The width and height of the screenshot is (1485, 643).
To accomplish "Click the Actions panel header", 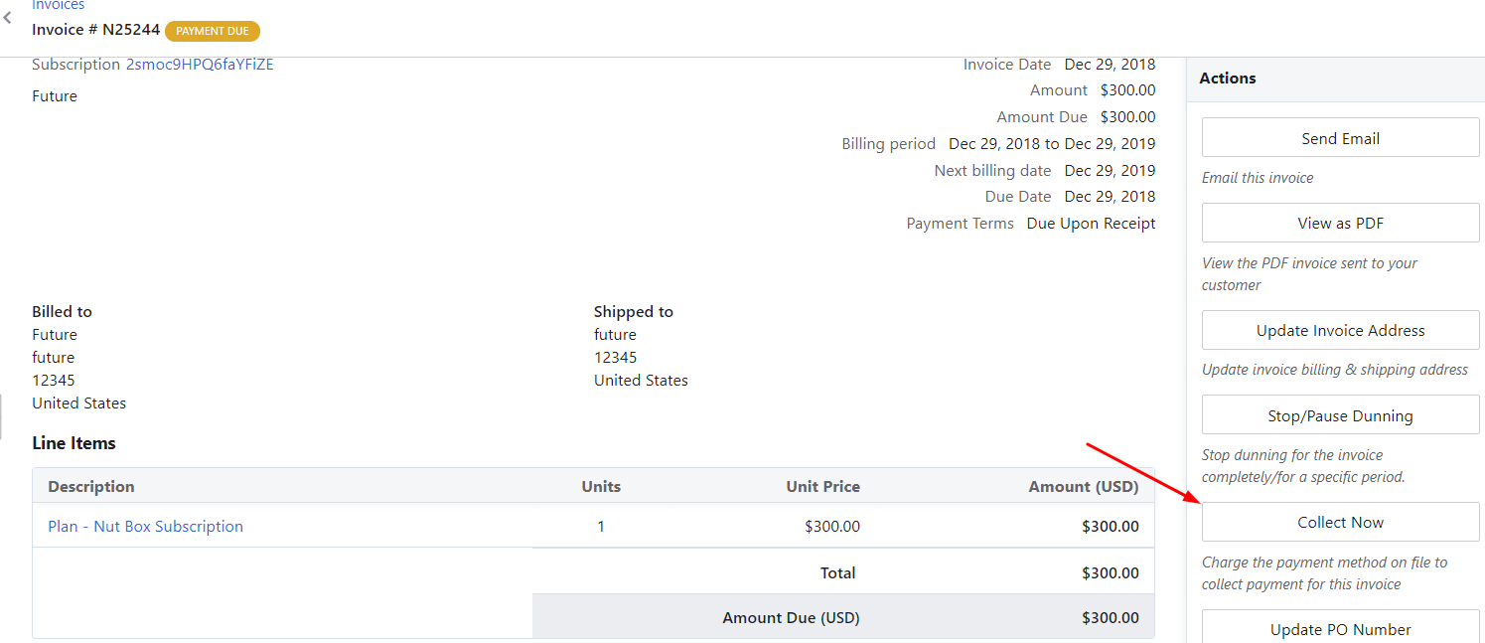I will pos(1228,79).
